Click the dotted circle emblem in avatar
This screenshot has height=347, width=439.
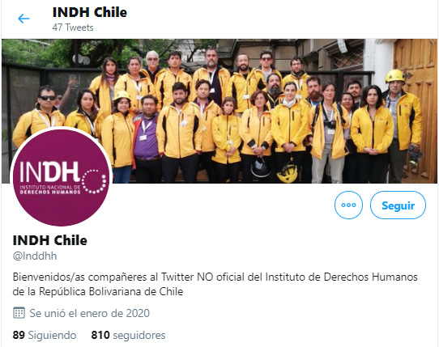(95, 181)
